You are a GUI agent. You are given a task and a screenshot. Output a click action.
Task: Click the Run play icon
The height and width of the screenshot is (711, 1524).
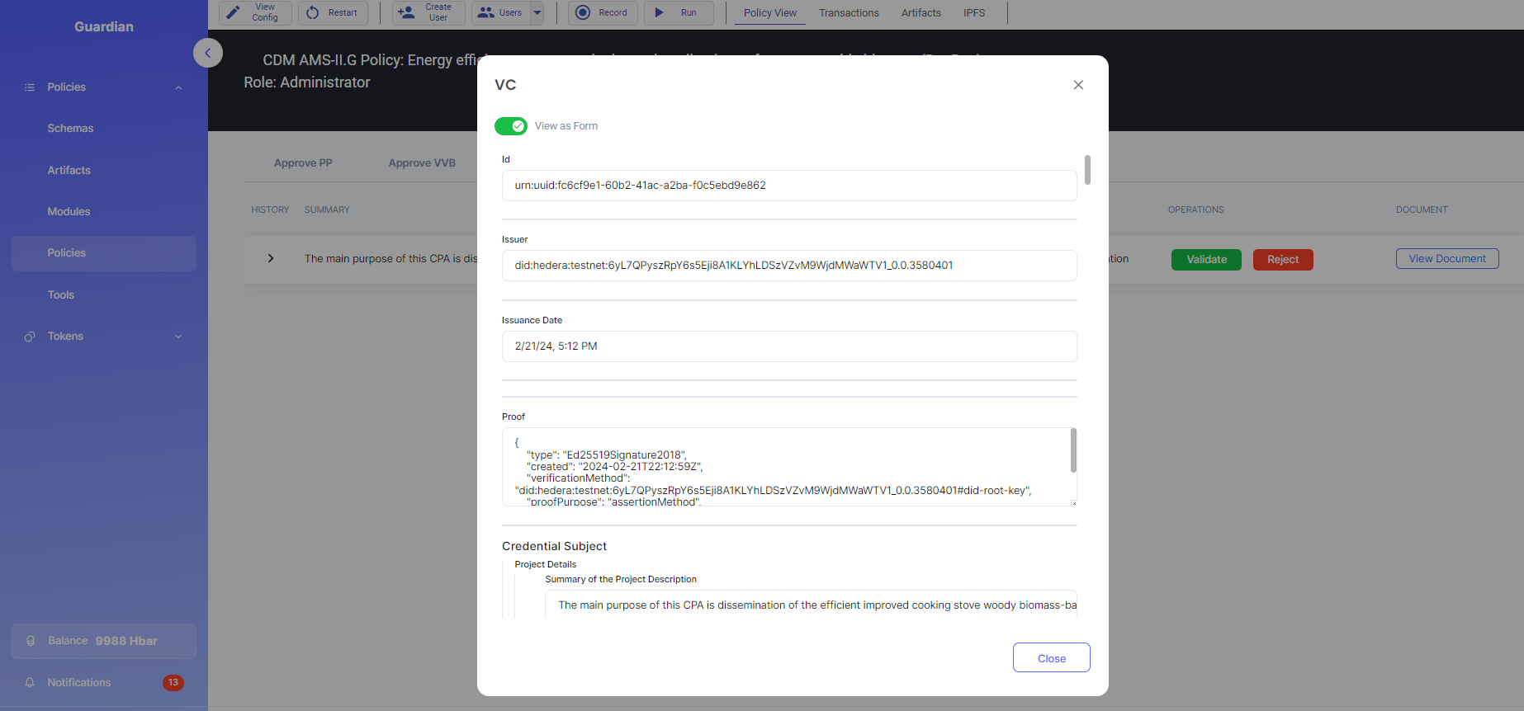[659, 12]
